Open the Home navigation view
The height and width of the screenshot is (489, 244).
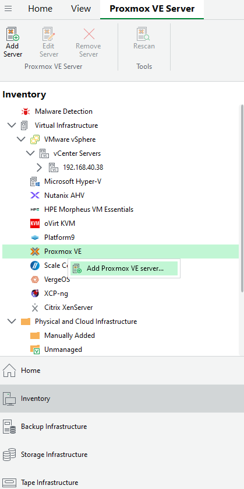tap(122, 371)
